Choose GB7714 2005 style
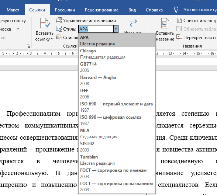This screenshot has height=195, width=217. 117,67
